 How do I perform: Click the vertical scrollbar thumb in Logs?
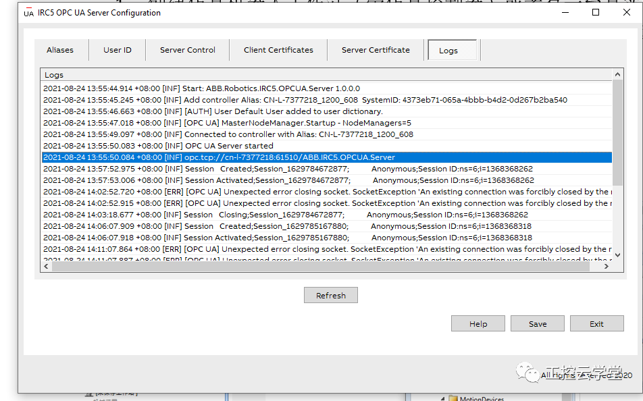[617, 132]
